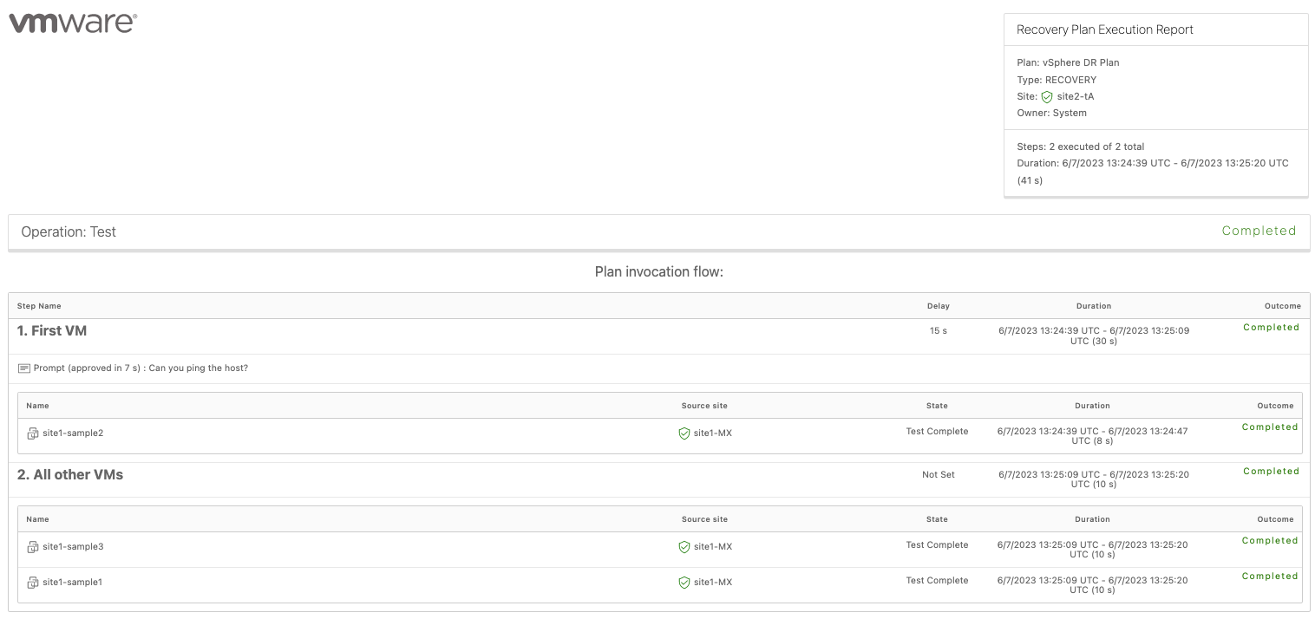This screenshot has height=619, width=1315.
Task: Click the VM icon beside site1-sample1
Action: [33, 583]
